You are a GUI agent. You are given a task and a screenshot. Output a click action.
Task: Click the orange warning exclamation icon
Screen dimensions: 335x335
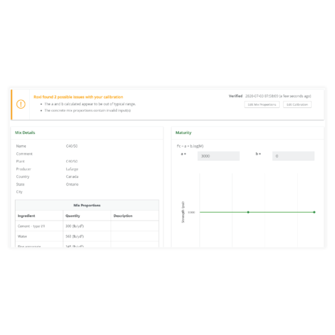21,104
